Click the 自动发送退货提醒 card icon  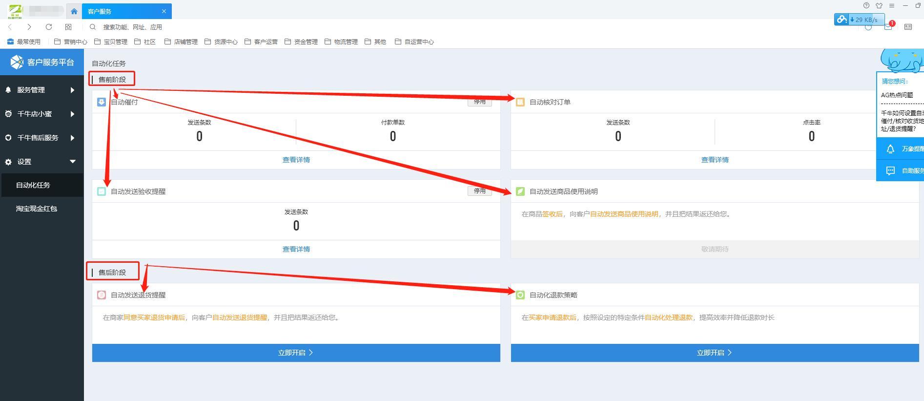pos(102,295)
